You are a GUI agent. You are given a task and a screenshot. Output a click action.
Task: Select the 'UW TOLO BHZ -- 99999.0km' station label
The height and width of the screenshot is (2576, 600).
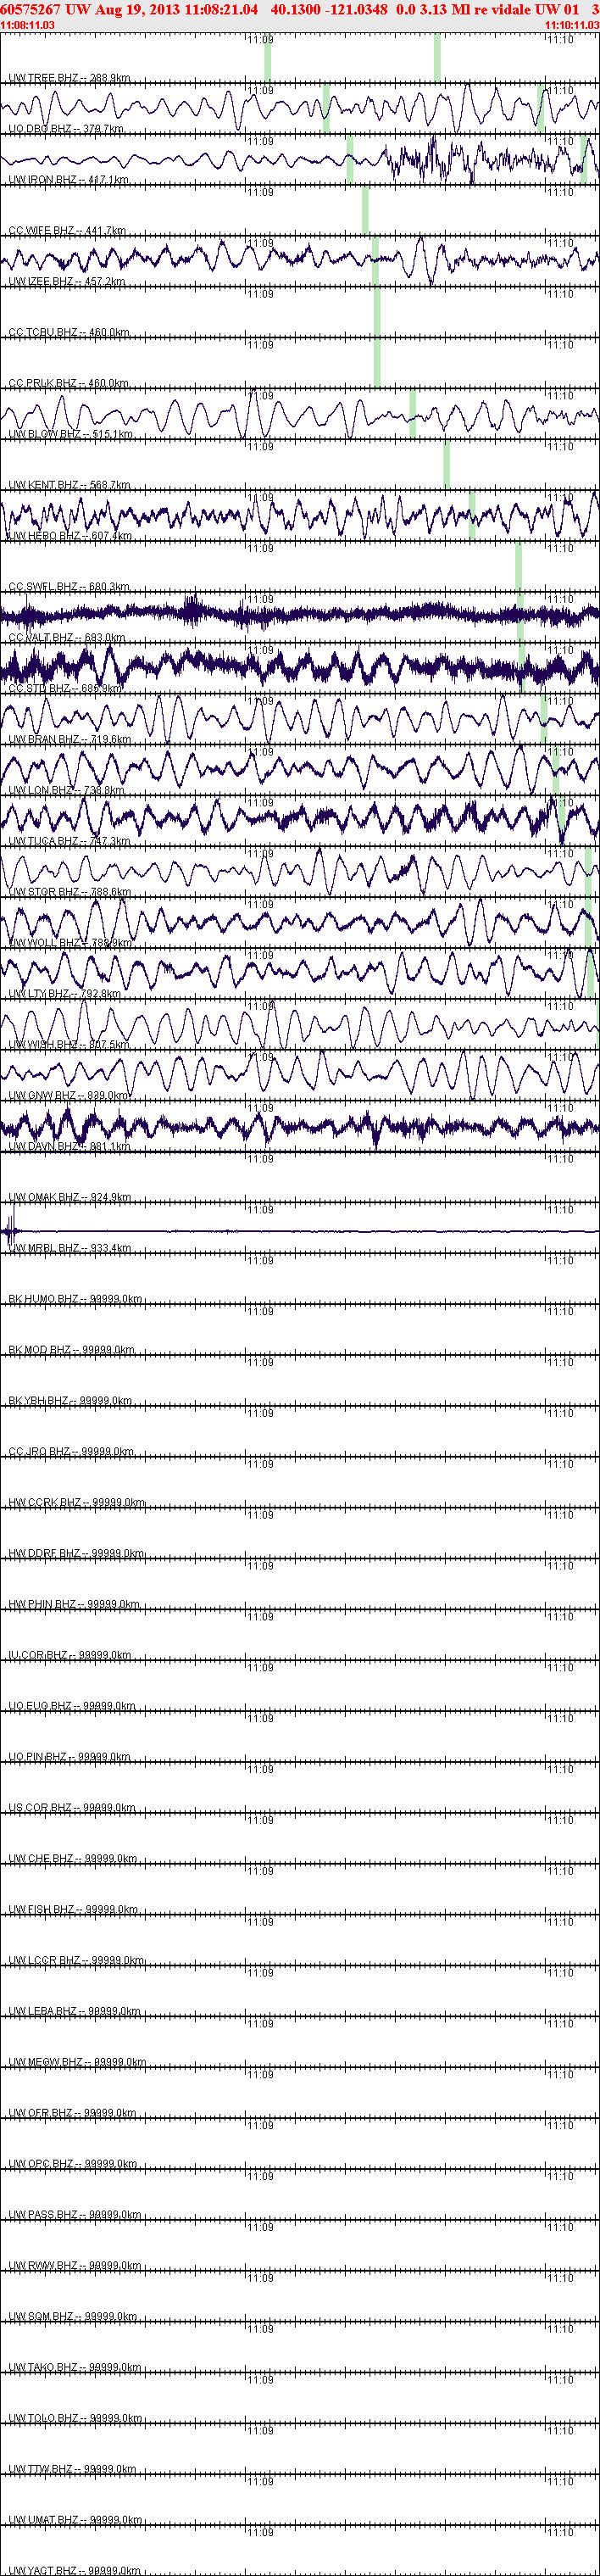pos(75,2420)
